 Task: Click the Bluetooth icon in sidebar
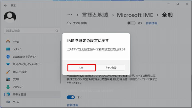click(8, 57)
